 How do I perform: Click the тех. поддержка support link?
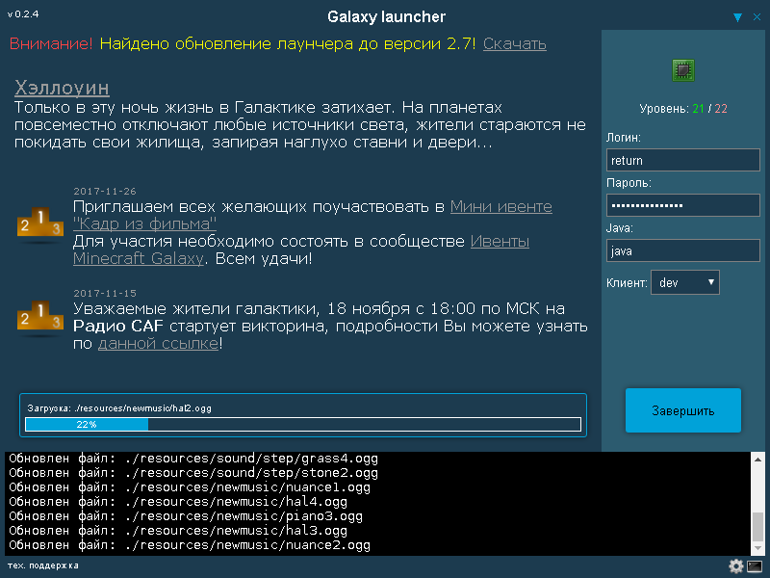(43, 565)
